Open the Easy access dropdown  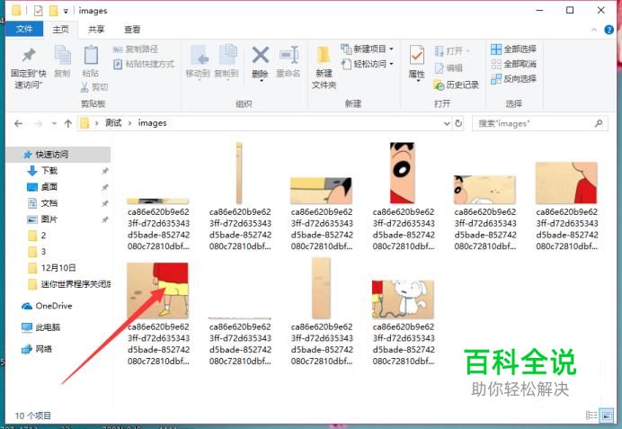[x=368, y=64]
